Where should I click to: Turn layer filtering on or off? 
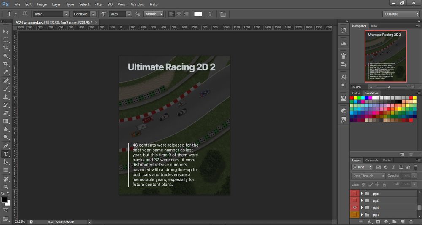(x=416, y=167)
